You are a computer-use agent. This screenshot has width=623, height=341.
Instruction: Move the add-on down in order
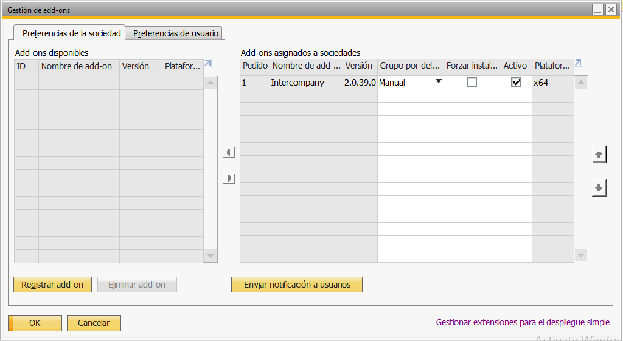599,188
